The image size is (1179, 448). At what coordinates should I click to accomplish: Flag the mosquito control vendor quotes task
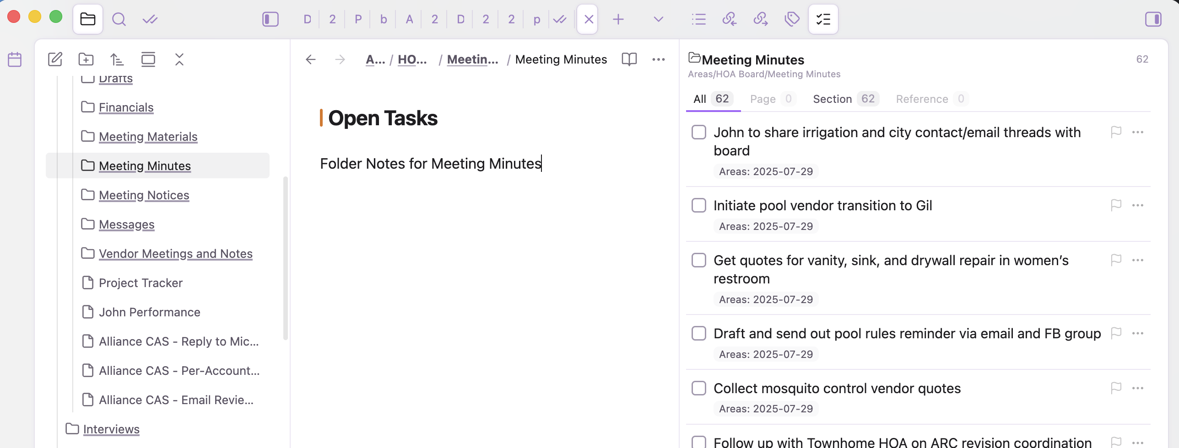point(1116,388)
